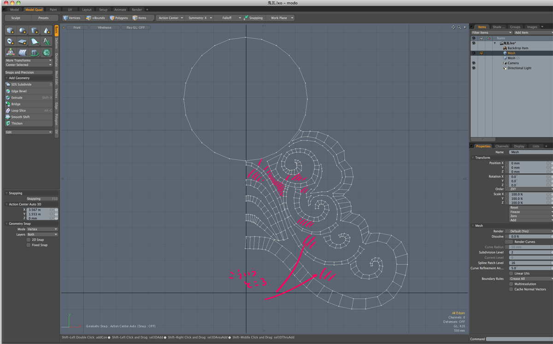
Task: Open the Groups tab in item panel
Action: click(515, 27)
